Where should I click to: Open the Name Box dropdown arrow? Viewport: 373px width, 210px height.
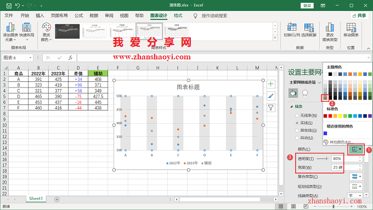(31, 58)
